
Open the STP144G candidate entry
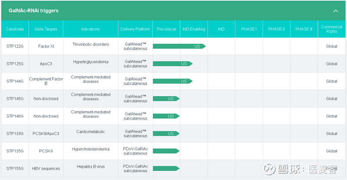(x=15, y=81)
